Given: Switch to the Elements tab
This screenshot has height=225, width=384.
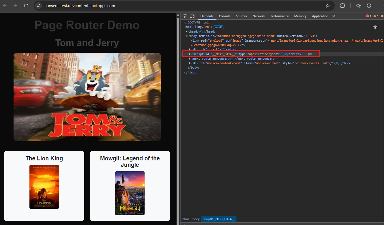Looking at the screenshot, I should point(207,16).
